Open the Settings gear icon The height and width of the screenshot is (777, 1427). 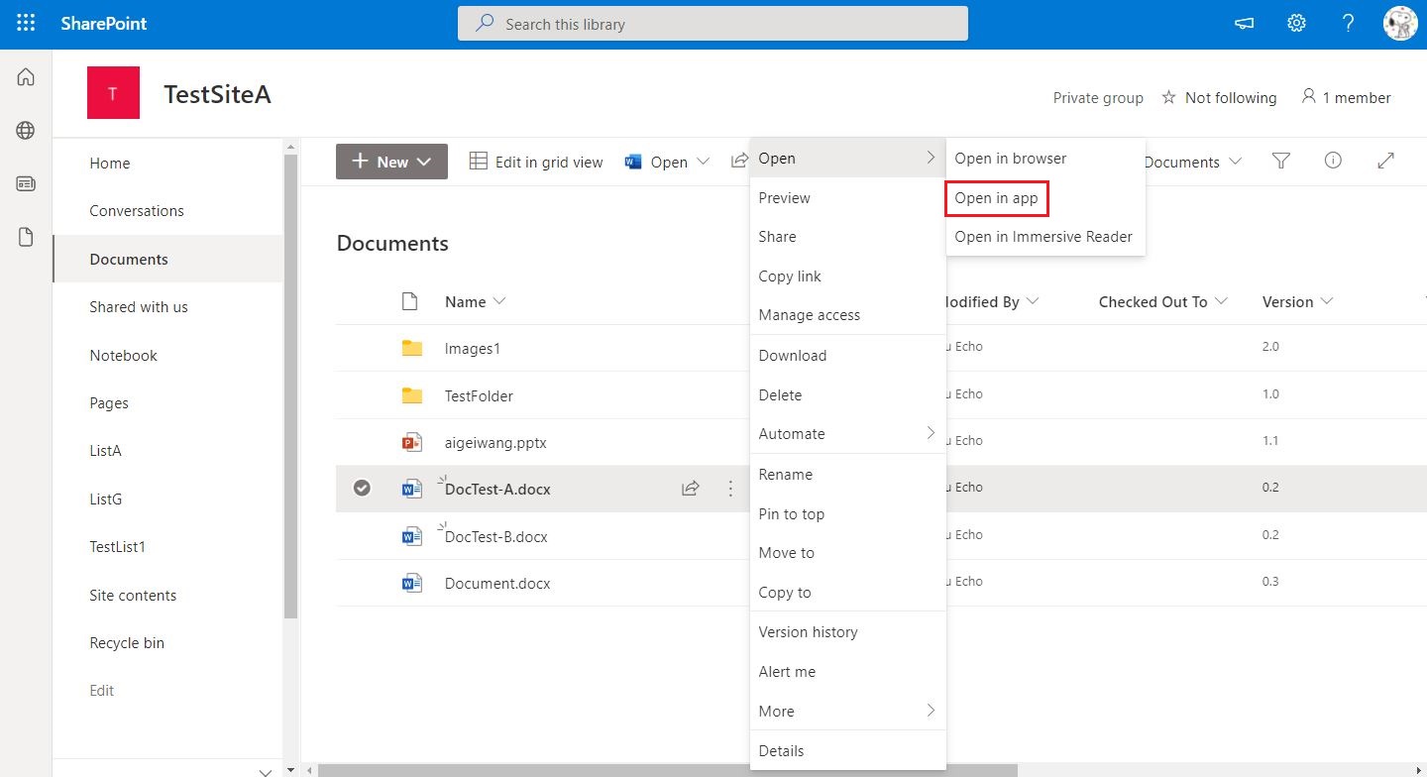[1296, 24]
